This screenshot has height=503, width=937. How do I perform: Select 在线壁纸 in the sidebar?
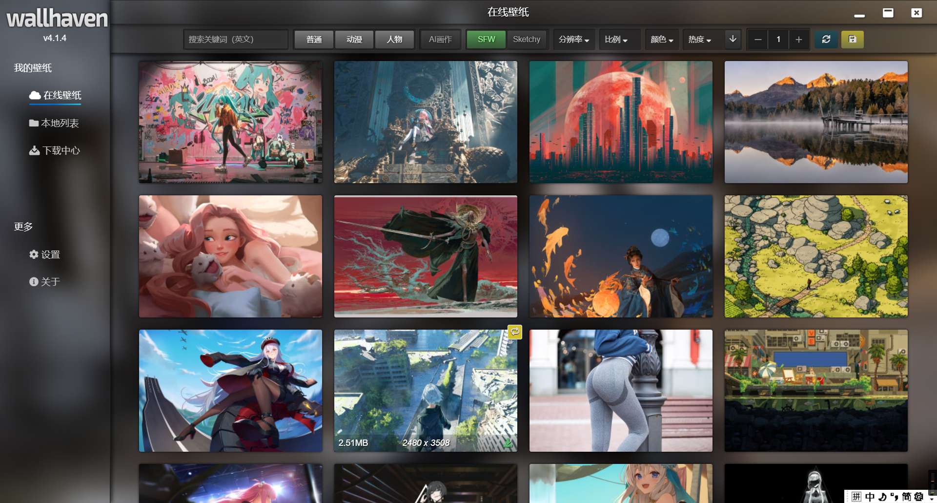pyautogui.click(x=55, y=95)
